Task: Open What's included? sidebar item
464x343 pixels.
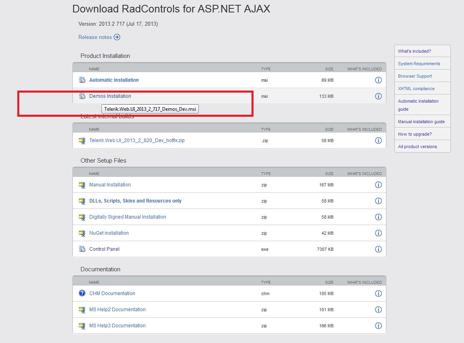Action: click(414, 51)
